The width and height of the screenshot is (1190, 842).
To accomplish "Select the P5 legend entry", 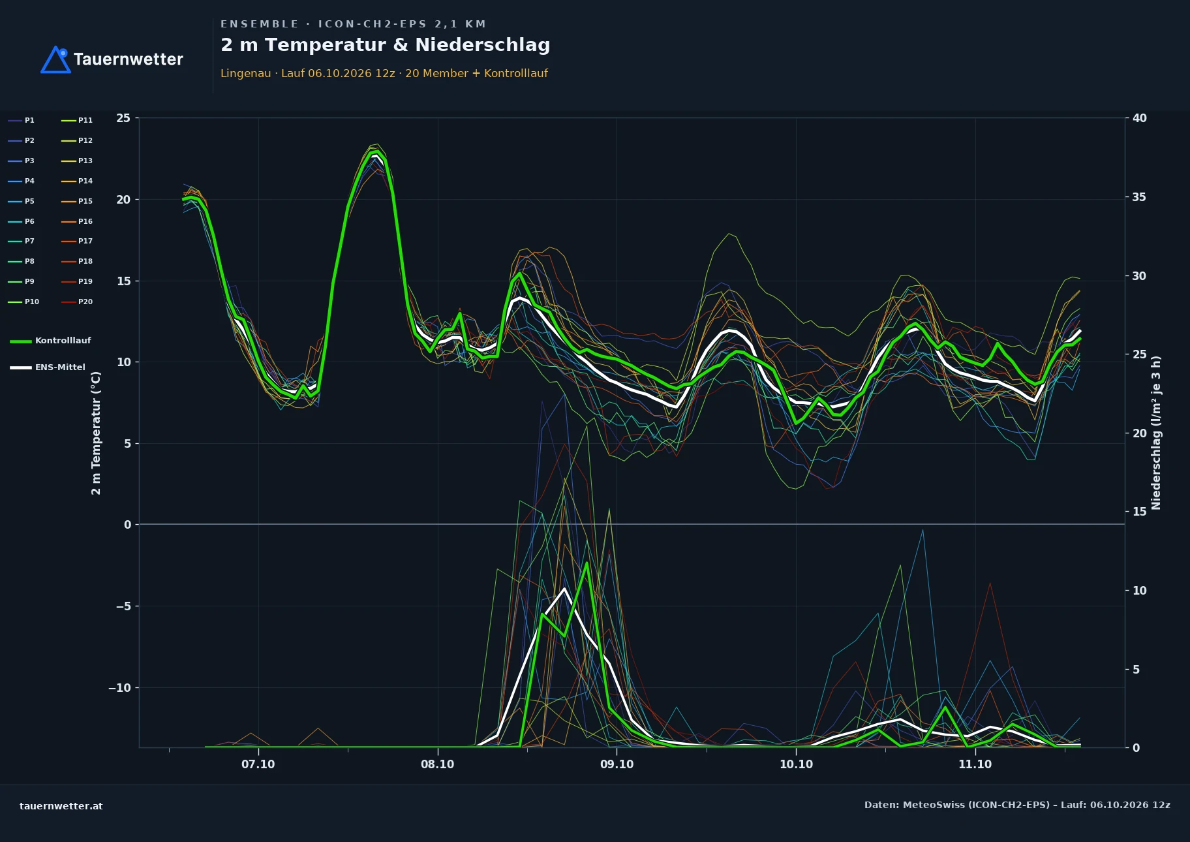I will (x=22, y=201).
